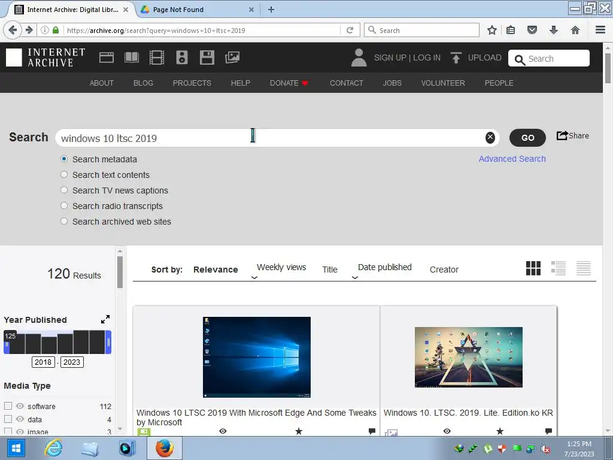Open the Weekly views sort dropdown arrow
Image resolution: width=613 pixels, height=460 pixels.
[x=254, y=277]
